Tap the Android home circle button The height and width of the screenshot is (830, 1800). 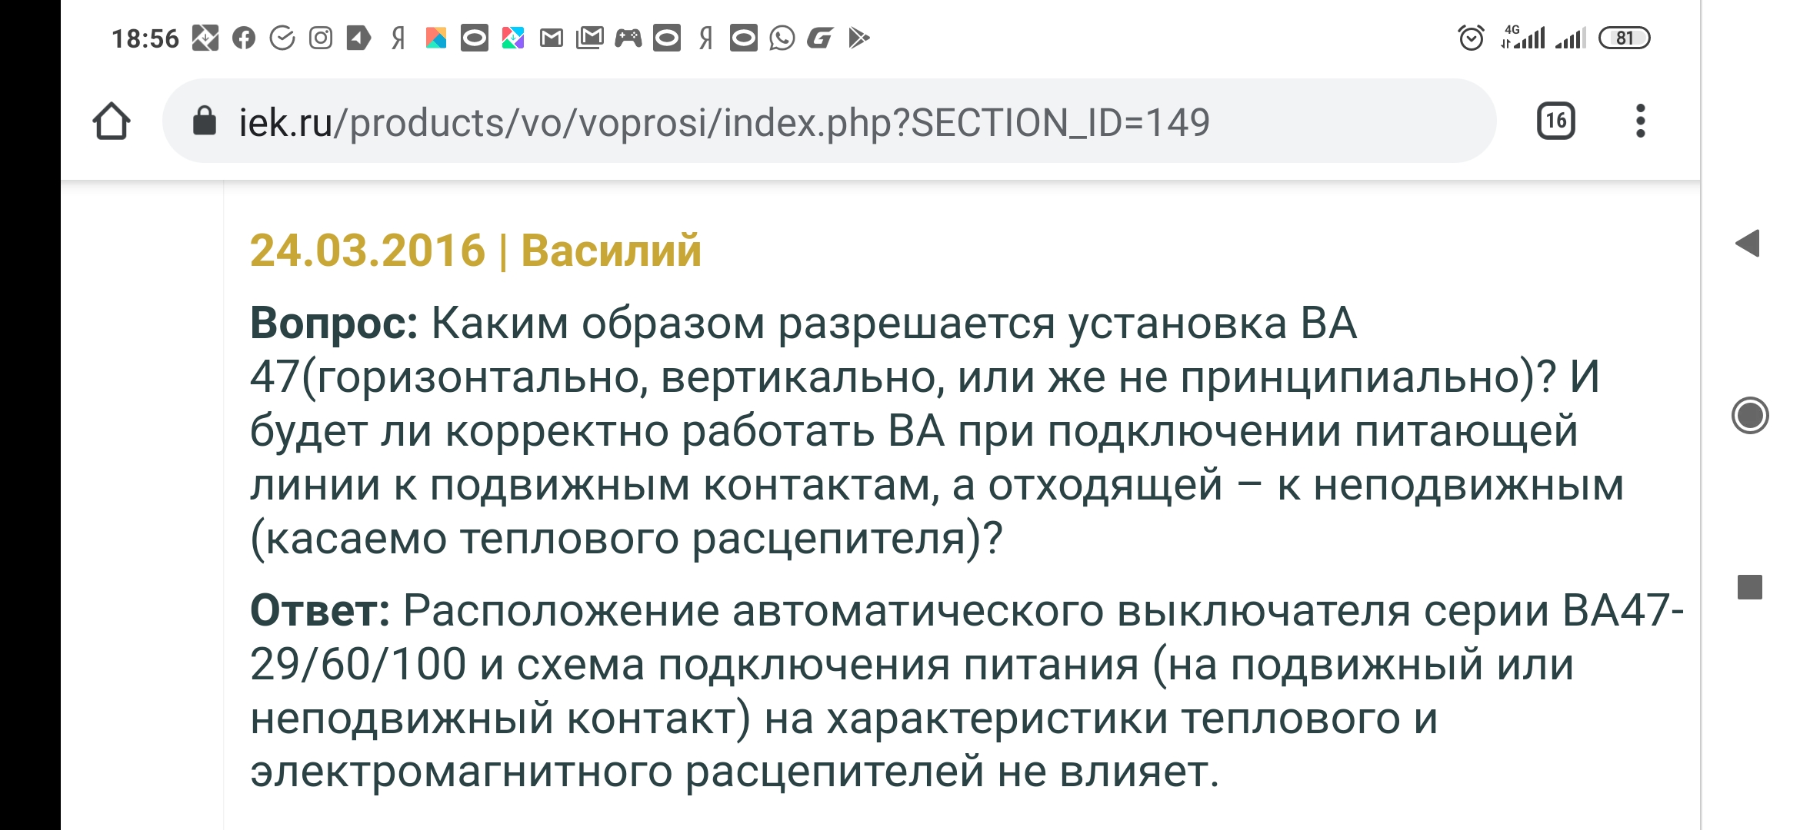pyautogui.click(x=1750, y=416)
